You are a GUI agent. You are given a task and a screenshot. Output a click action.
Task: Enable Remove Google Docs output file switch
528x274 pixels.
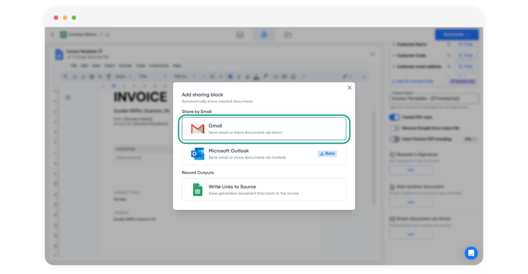pyautogui.click(x=394, y=128)
